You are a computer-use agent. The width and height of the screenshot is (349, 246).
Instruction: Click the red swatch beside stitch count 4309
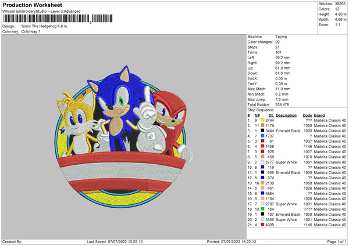pyautogui.click(x=262, y=225)
